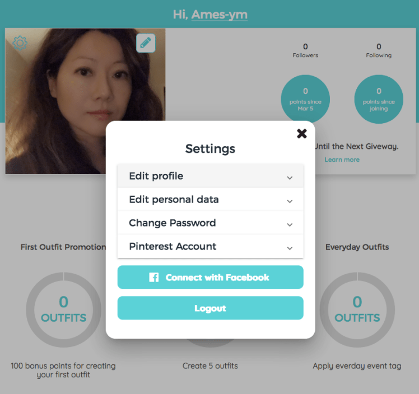
Task: View the Followers count
Action: click(305, 50)
